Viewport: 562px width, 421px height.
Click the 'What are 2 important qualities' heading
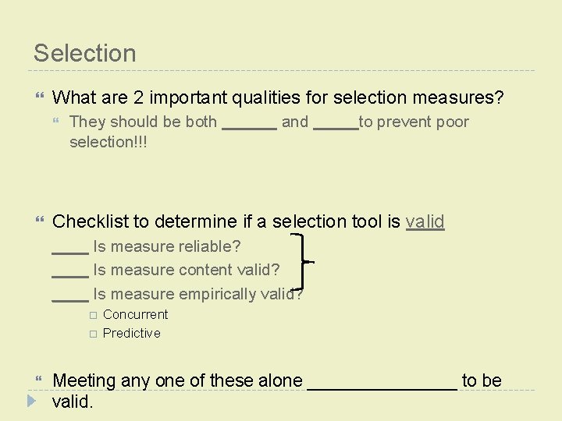[x=278, y=98]
